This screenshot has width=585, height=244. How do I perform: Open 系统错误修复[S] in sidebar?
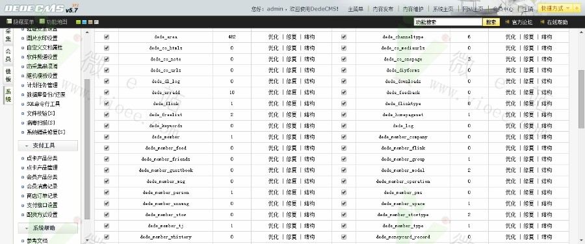(46, 132)
